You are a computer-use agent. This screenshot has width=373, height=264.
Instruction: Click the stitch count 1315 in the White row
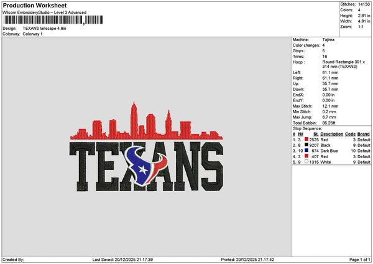(314, 162)
